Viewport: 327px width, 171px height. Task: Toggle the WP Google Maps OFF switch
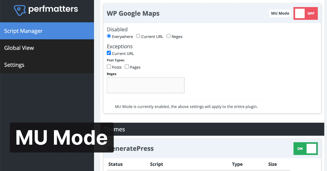[x=305, y=13]
